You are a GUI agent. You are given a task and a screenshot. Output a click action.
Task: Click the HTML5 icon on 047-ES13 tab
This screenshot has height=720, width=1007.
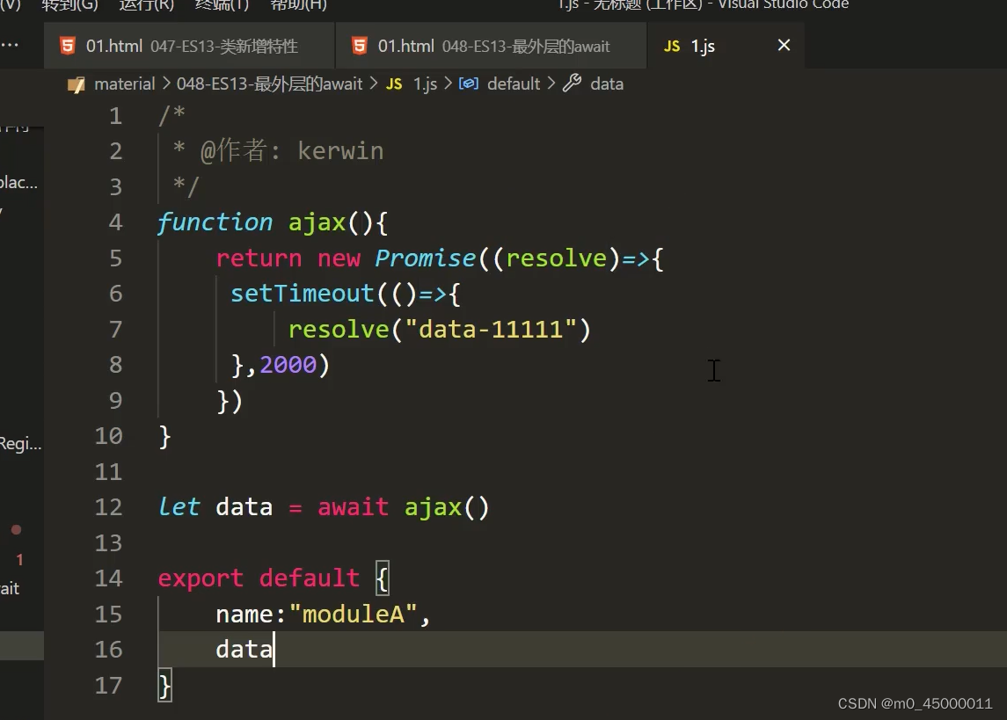(68, 45)
